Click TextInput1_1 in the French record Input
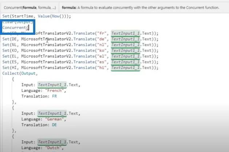This screenshot has width=229, height=152. coord(52,85)
